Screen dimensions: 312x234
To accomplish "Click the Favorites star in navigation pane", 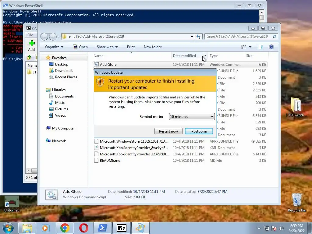I will (x=48, y=58).
